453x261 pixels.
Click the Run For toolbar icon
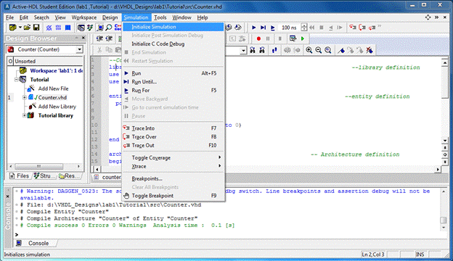coord(272,28)
